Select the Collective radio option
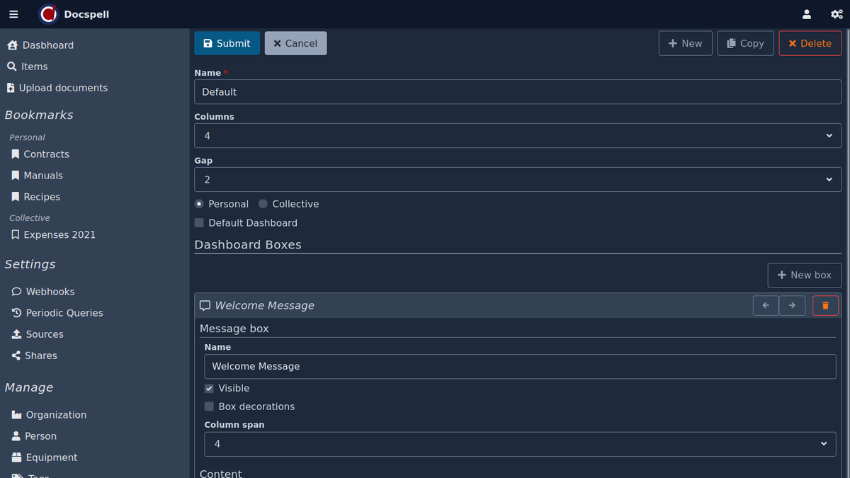850x478 pixels. point(263,204)
